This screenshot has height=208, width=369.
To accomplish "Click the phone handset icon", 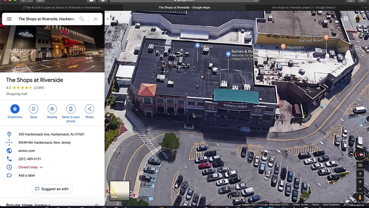I will point(9,159).
